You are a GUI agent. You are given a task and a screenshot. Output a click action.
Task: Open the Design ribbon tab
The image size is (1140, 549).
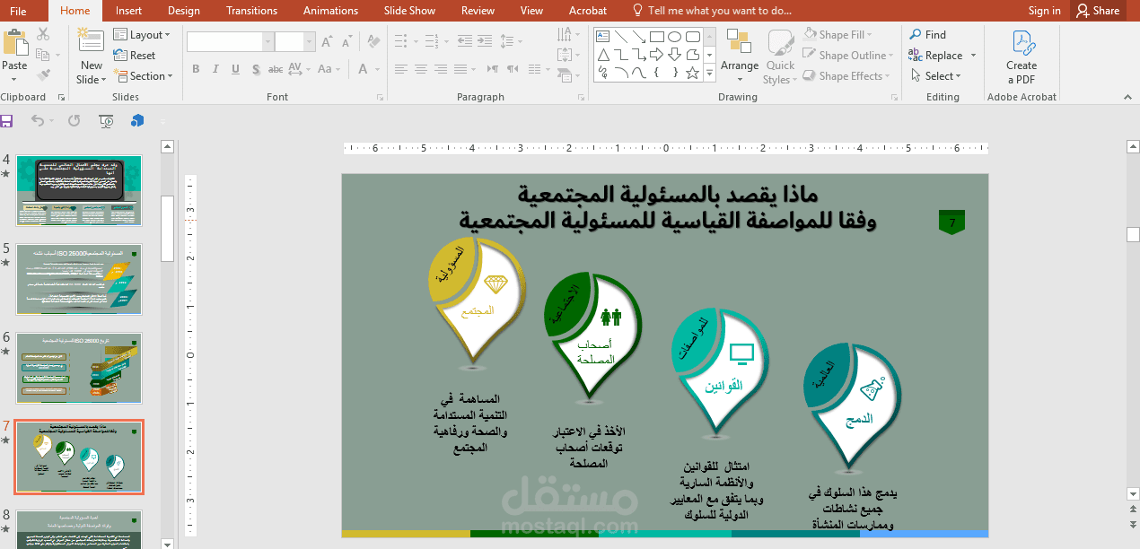click(184, 11)
